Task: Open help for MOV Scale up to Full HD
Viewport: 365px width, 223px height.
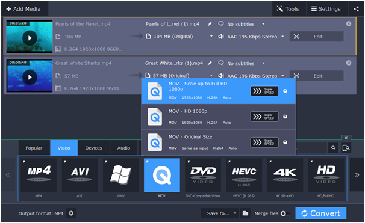Action: click(x=285, y=91)
